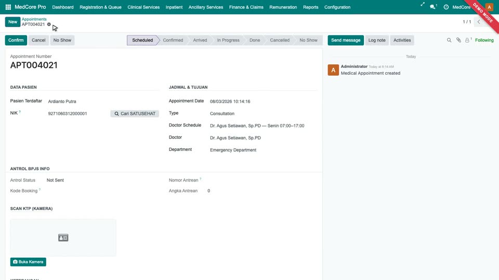Screen dimensions: 499x280
Task: Click the KTP scan image placeholder box
Action: pos(63,237)
